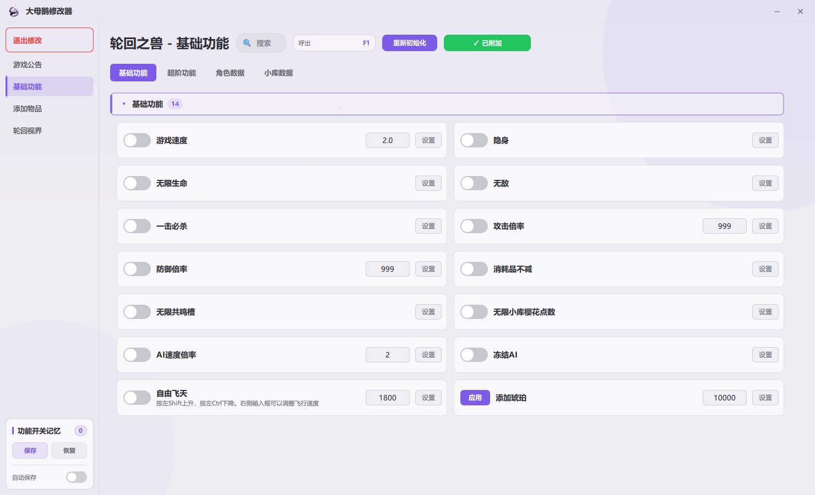The width and height of the screenshot is (815, 495).
Task: Click the 防御倍率 value field
Action: pos(388,269)
